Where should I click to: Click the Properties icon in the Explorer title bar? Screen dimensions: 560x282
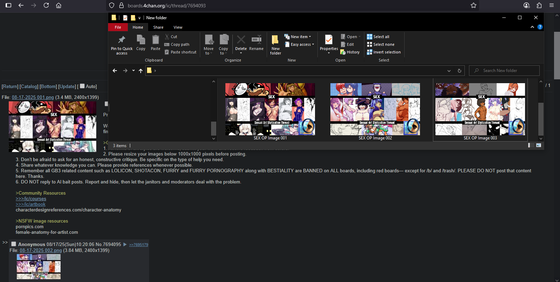pos(125,18)
